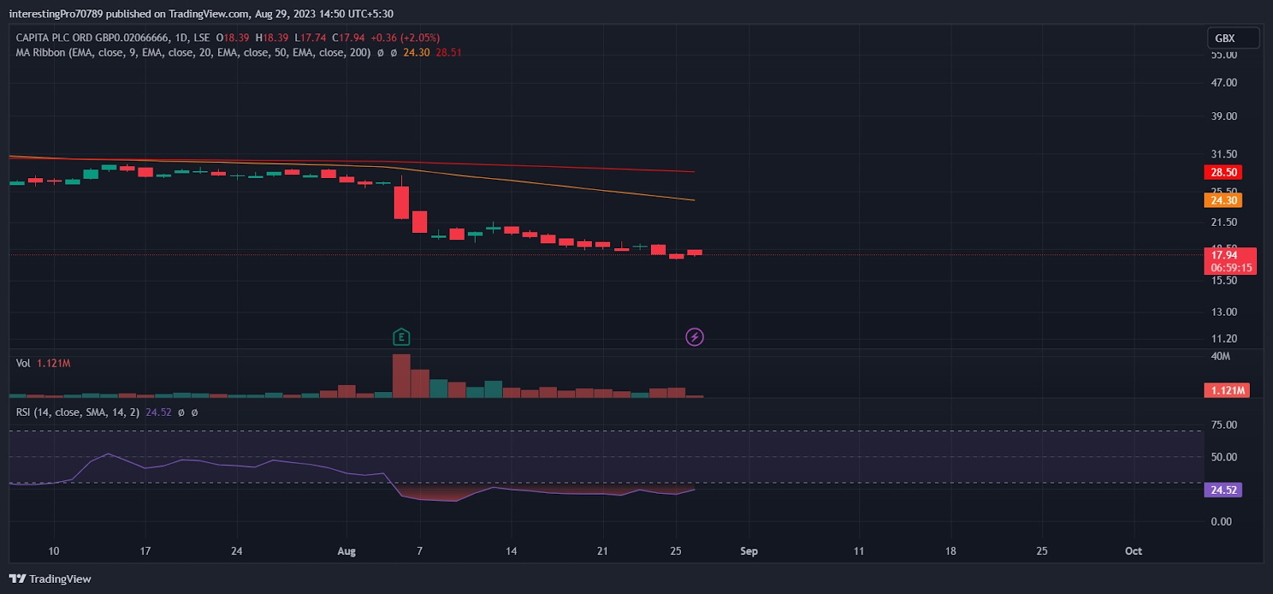Click the Sep label on the time axis
1273x594 pixels.
click(749, 551)
